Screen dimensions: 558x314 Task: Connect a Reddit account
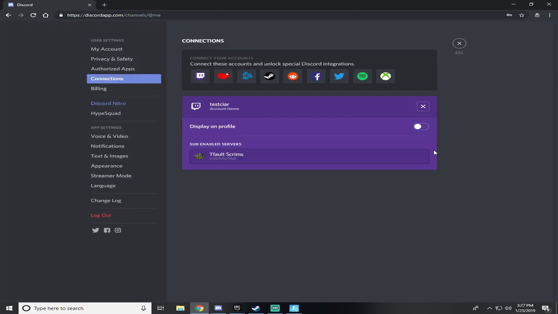pos(293,76)
